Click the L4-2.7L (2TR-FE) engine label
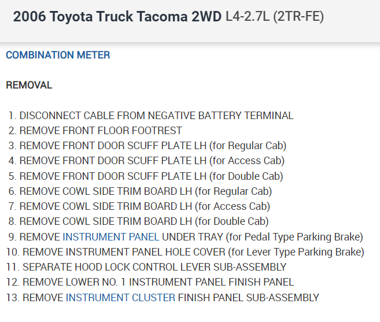This screenshot has width=380, height=322. point(275,17)
